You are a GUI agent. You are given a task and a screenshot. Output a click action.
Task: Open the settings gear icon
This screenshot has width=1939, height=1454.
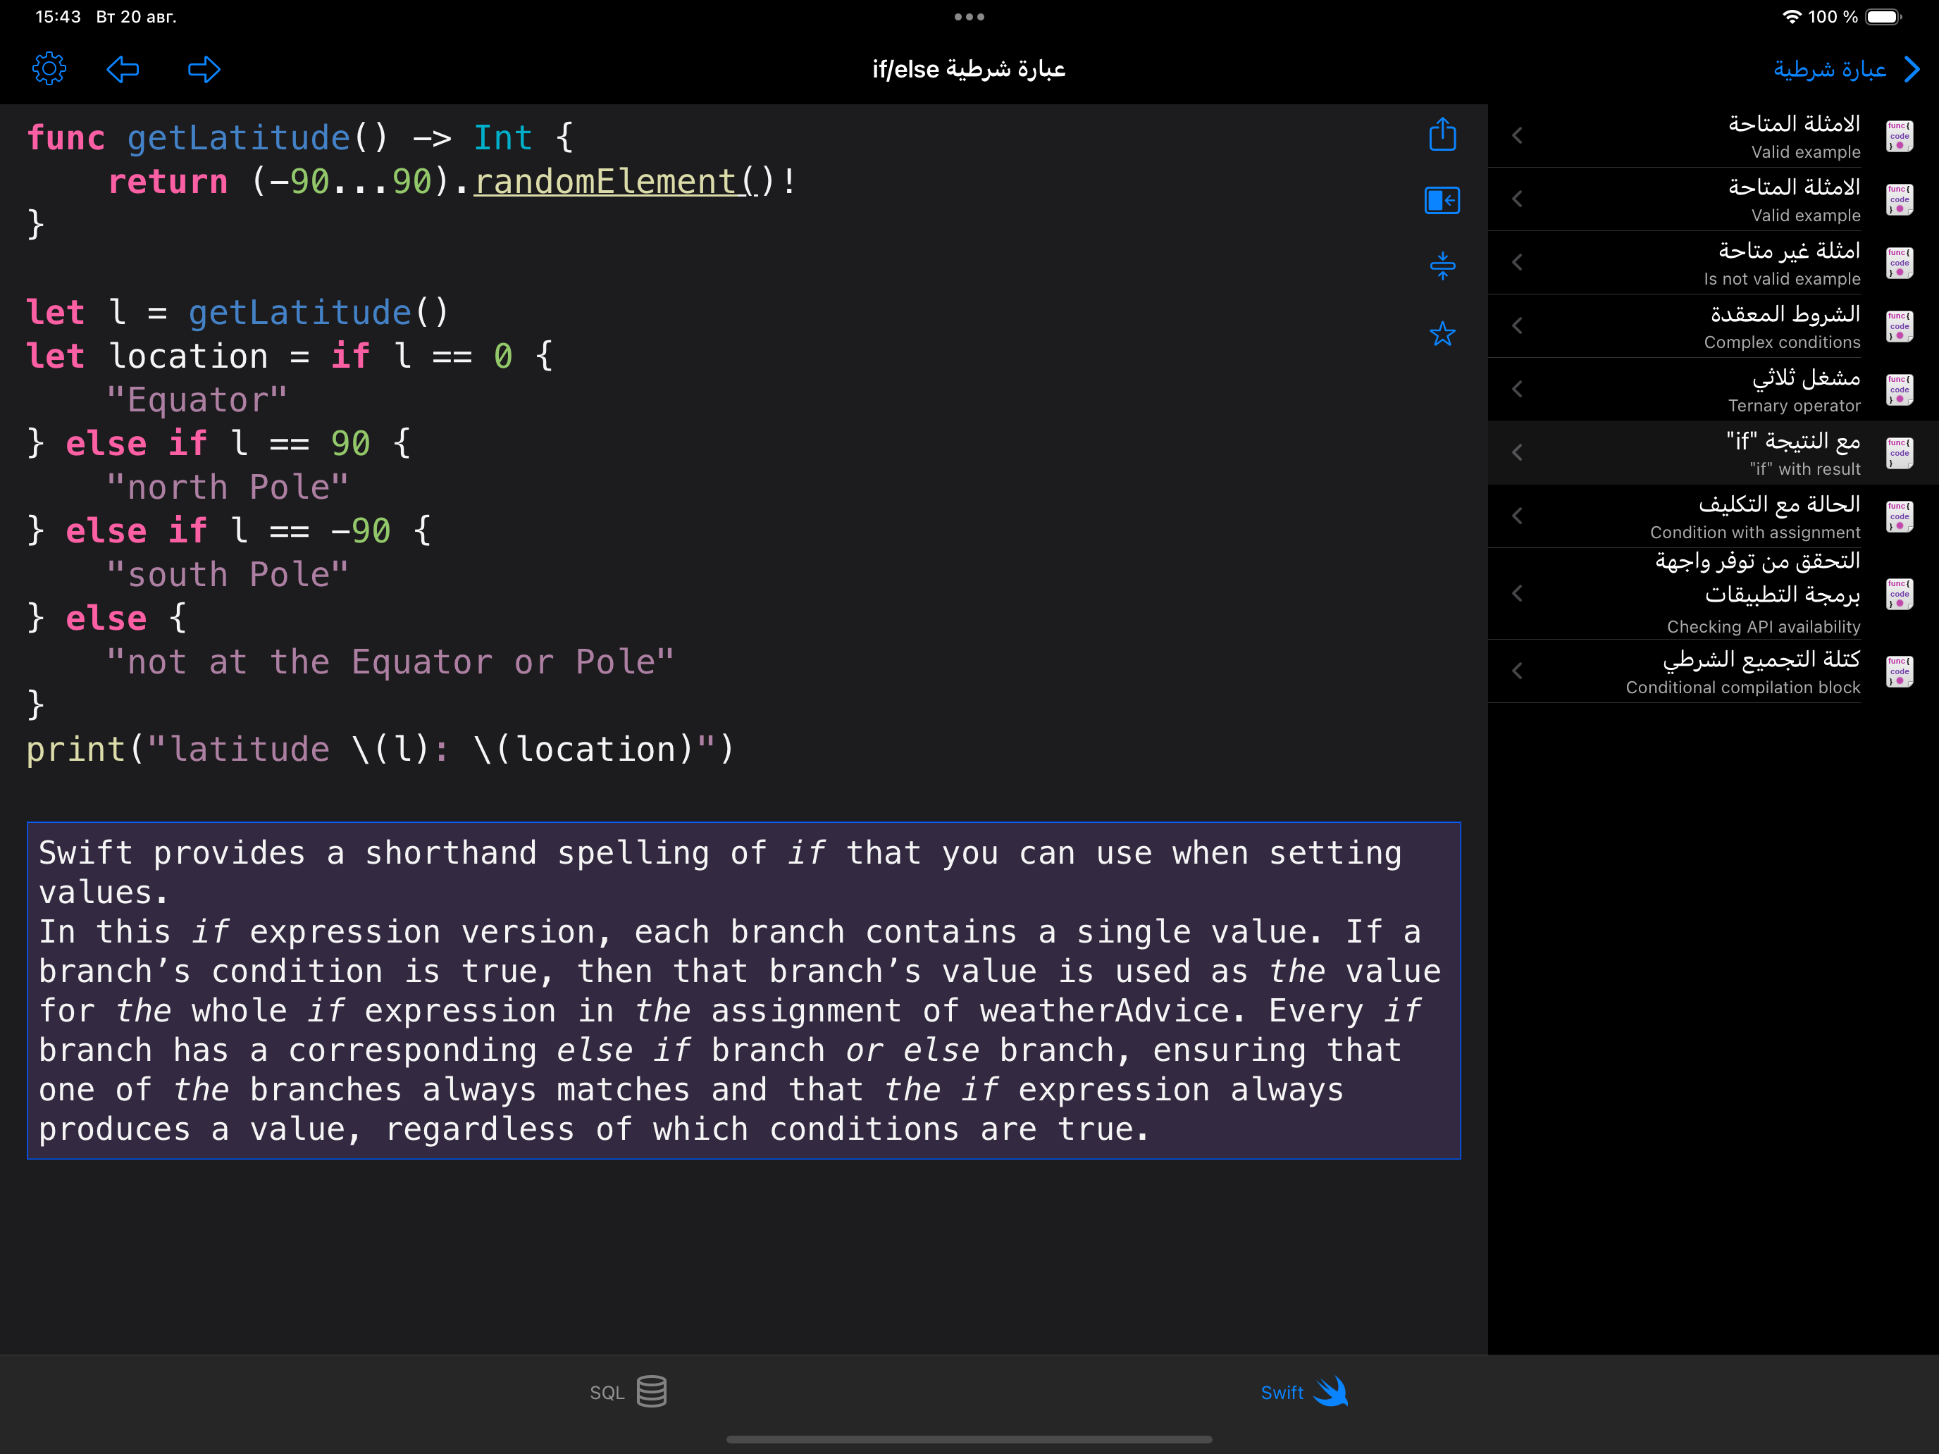tap(49, 69)
